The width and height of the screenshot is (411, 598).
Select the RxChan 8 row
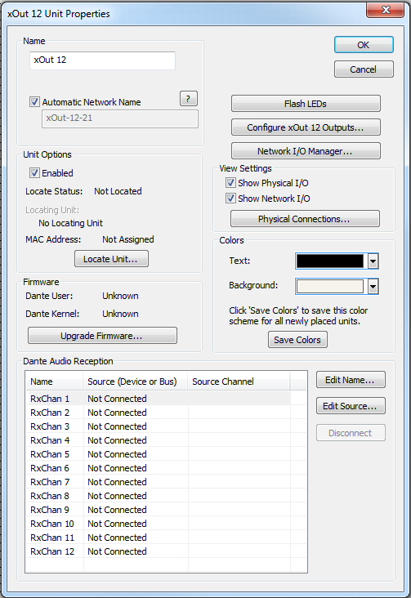[x=159, y=496]
